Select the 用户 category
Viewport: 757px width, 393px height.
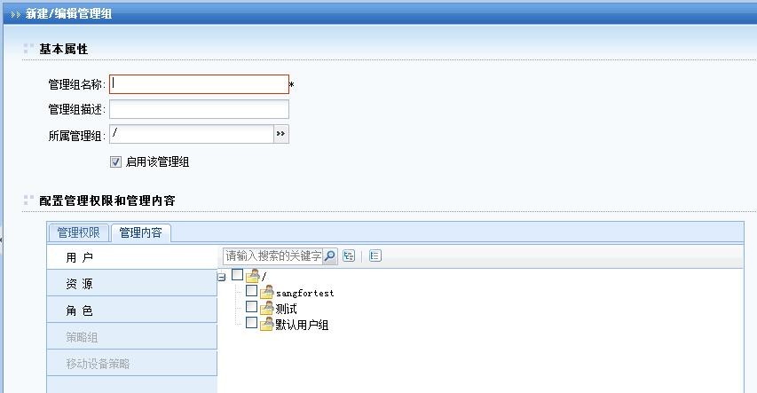click(132, 257)
